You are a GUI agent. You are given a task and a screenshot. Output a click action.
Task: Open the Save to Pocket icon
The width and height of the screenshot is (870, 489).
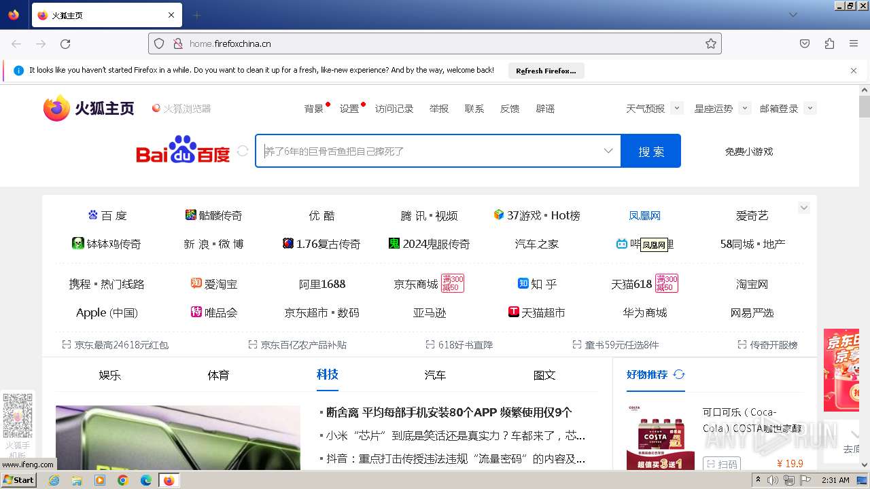click(x=805, y=43)
